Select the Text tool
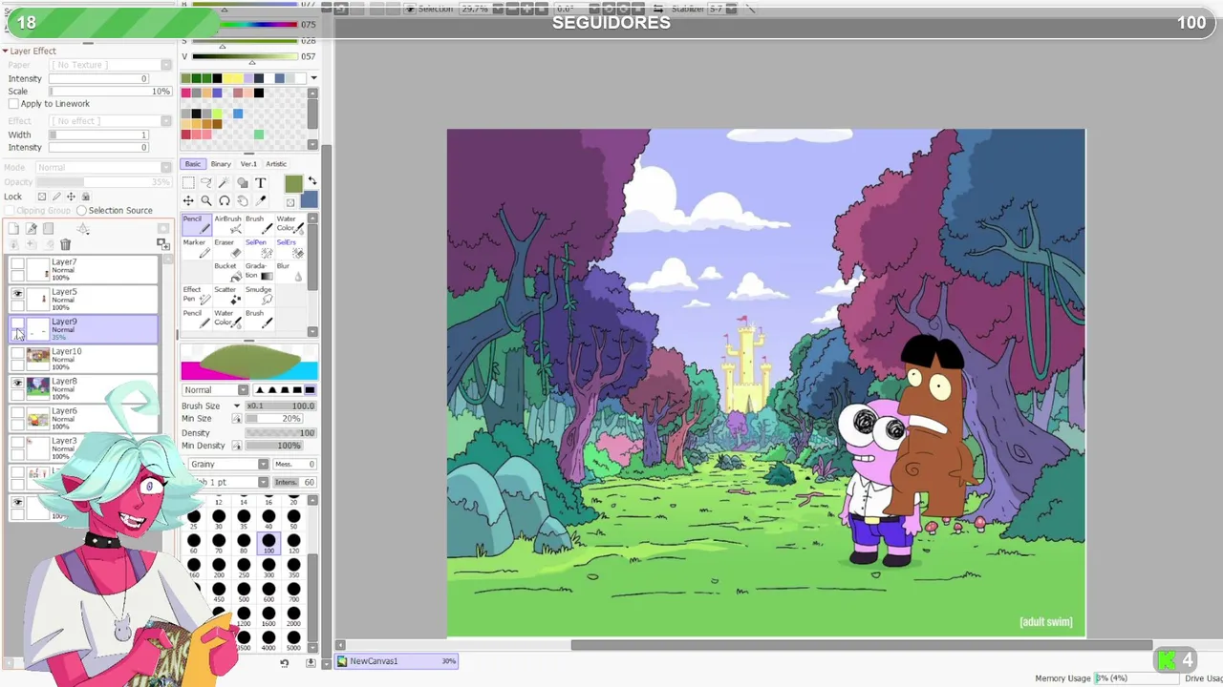The width and height of the screenshot is (1223, 687). pos(260,183)
